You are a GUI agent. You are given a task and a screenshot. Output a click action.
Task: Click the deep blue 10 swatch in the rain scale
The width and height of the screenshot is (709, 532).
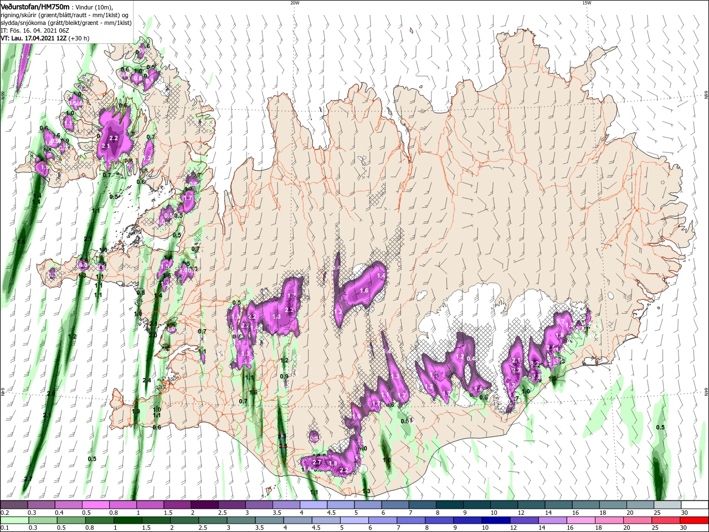coord(495,520)
